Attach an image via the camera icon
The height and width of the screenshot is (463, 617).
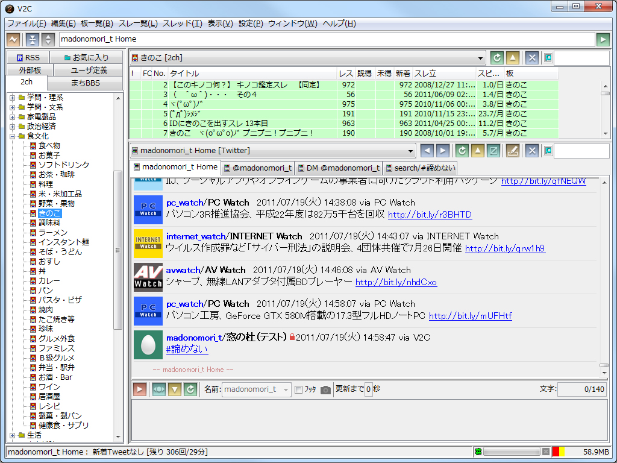(x=325, y=389)
